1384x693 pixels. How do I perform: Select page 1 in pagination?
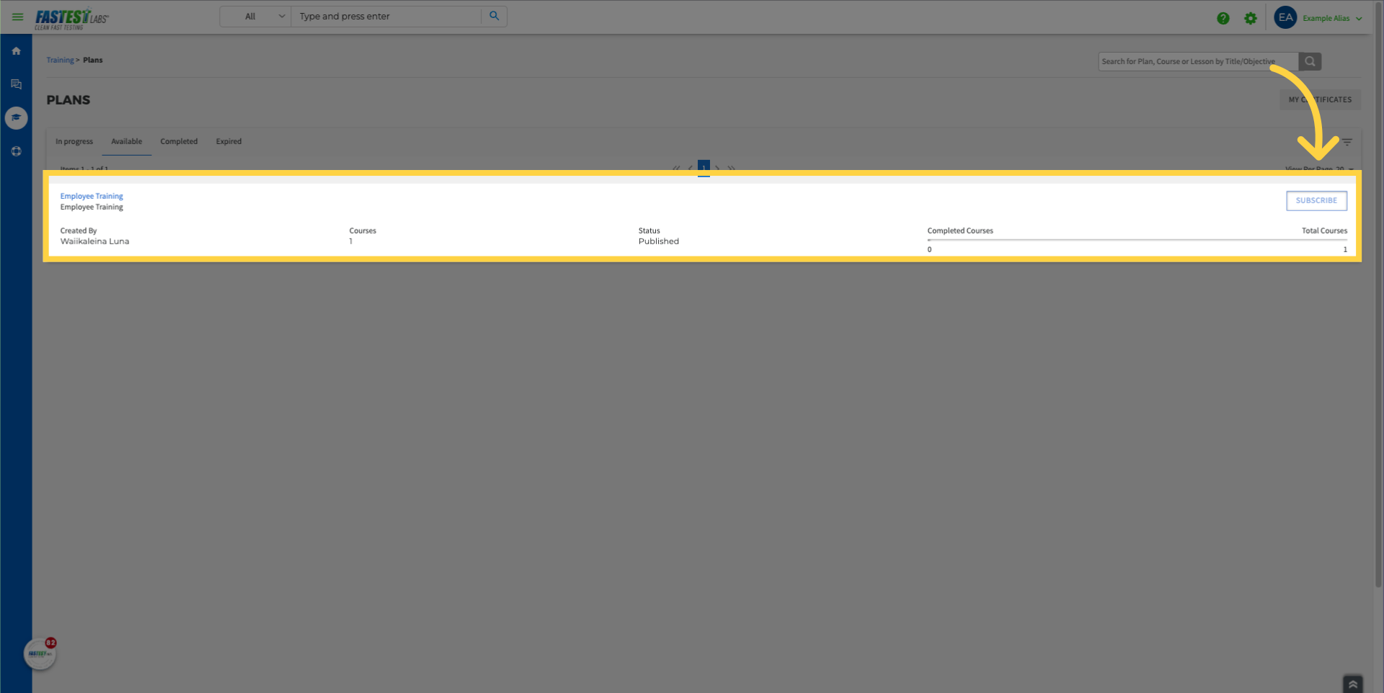[x=704, y=168]
